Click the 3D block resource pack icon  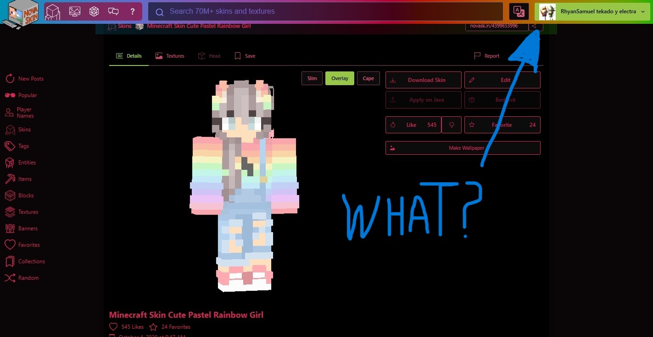(94, 11)
